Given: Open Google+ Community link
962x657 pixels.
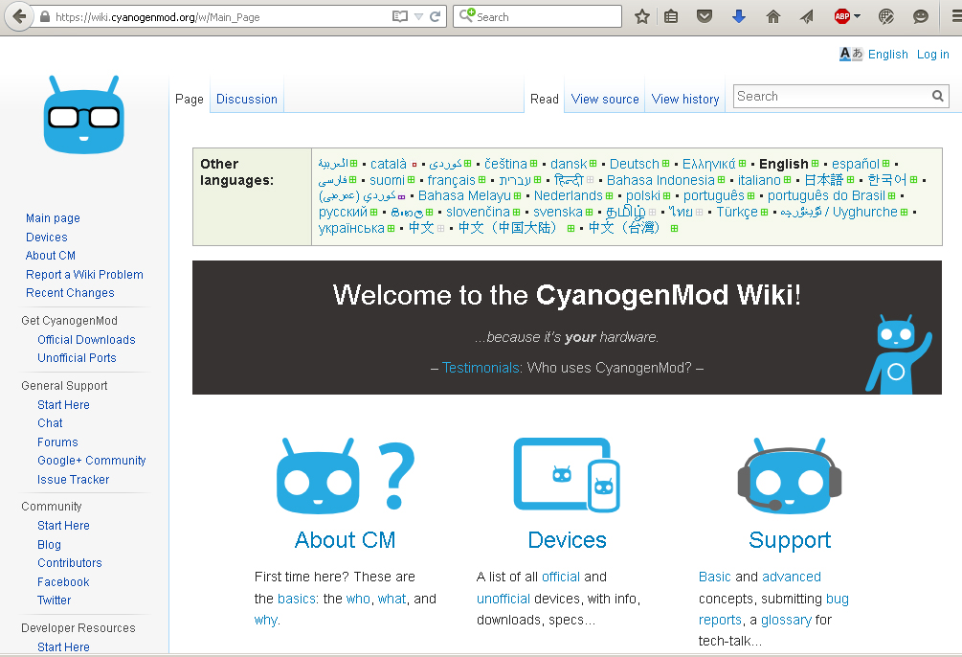Looking at the screenshot, I should (92, 461).
